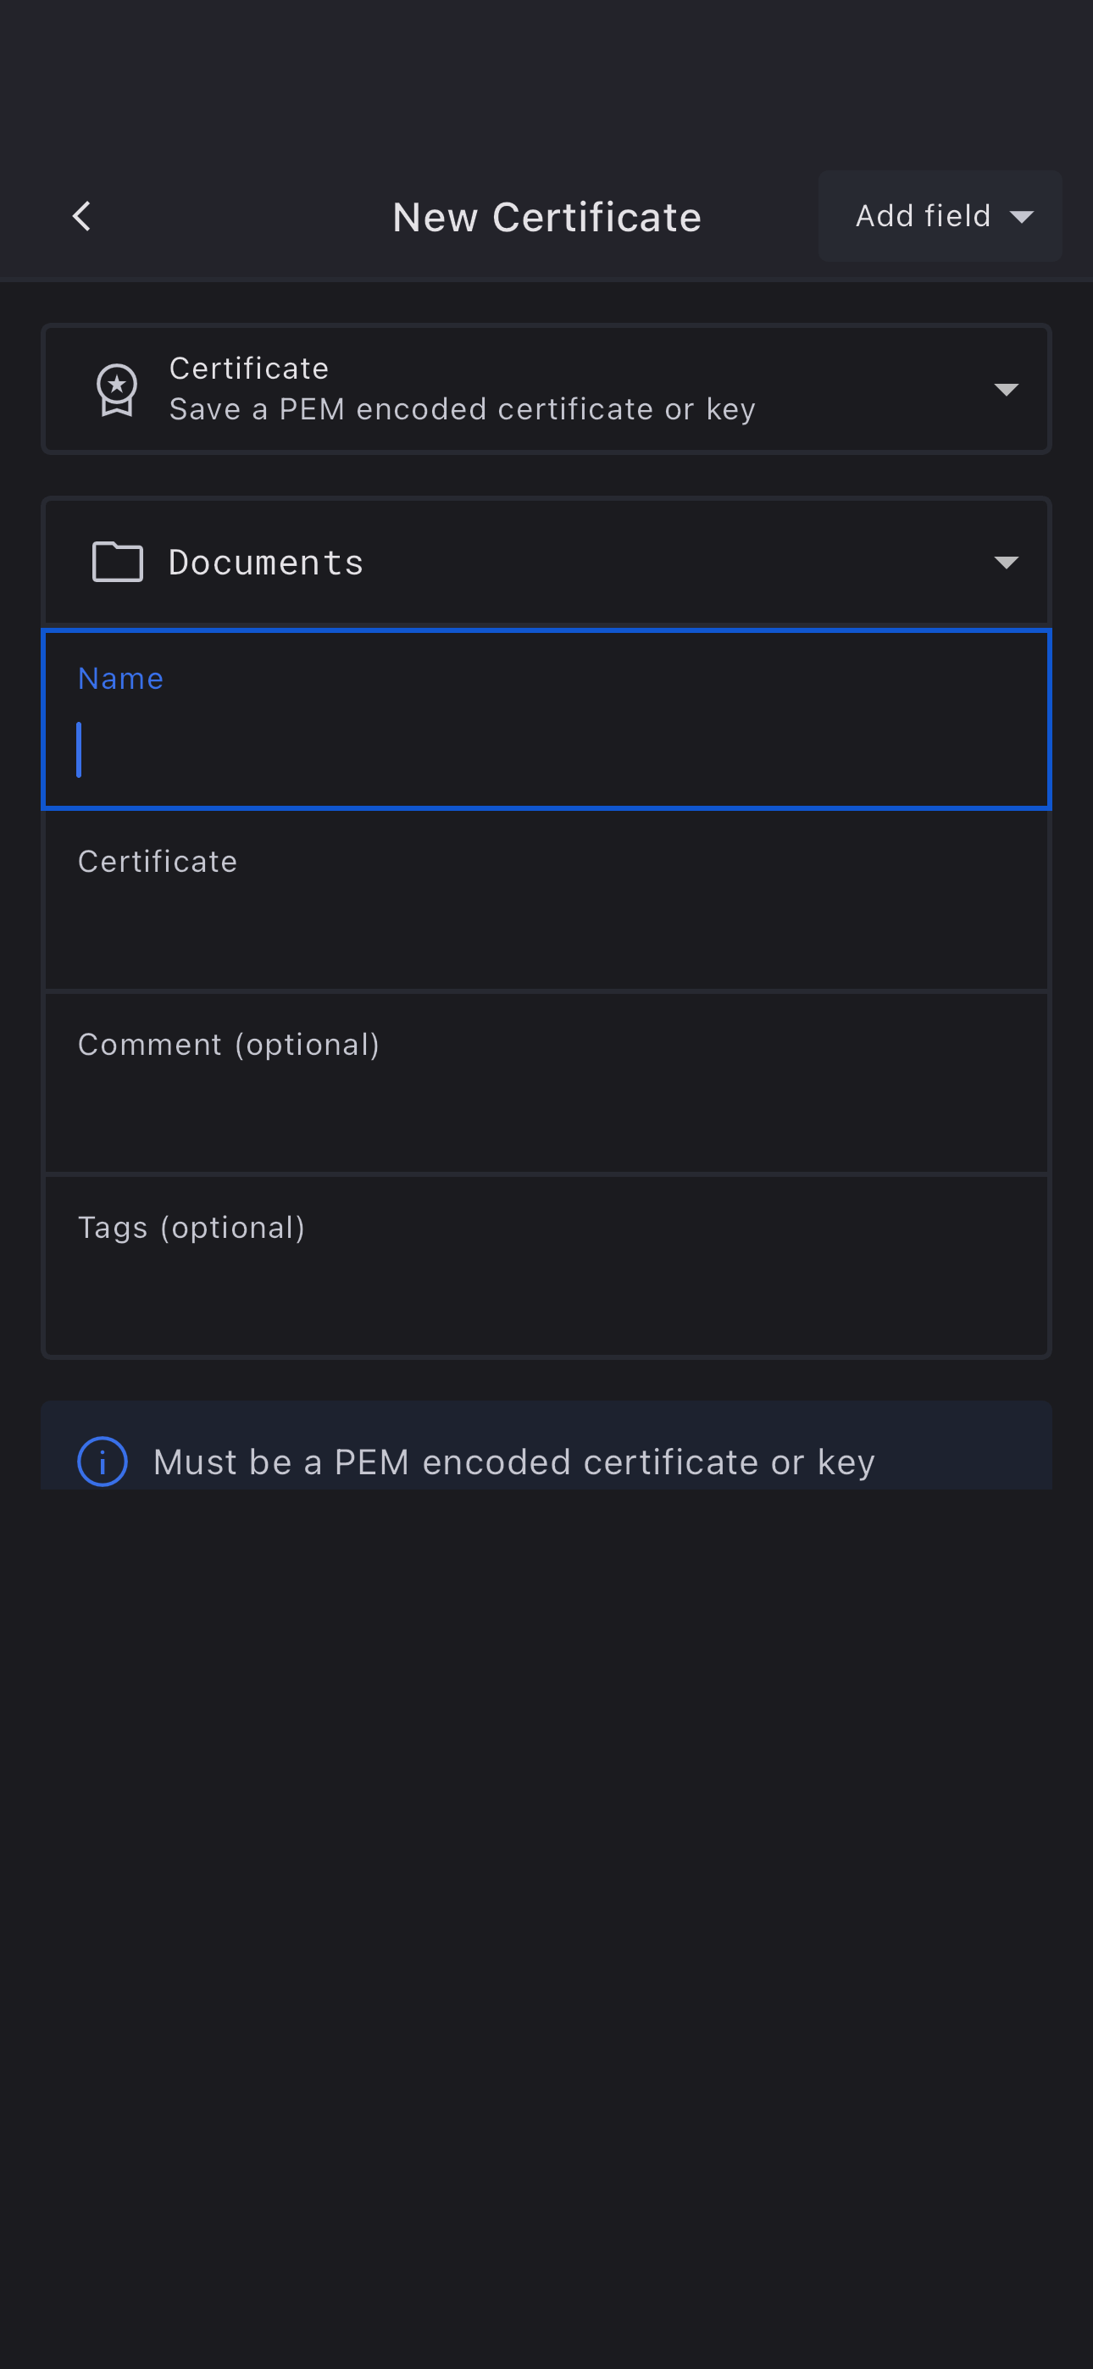Viewport: 1093px width, 2369px height.
Task: Click the 'Save a PEM encoded' subtitle
Action: [462, 409]
